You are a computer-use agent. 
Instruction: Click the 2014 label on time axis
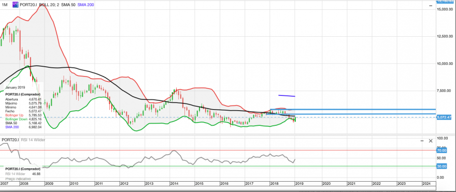[174, 184]
